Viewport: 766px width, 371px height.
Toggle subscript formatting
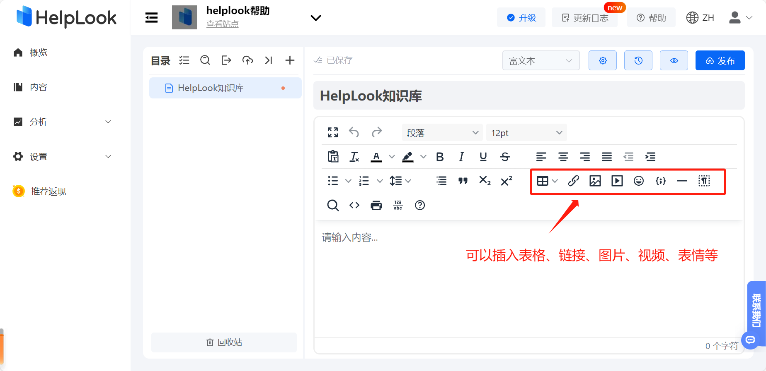pos(485,181)
